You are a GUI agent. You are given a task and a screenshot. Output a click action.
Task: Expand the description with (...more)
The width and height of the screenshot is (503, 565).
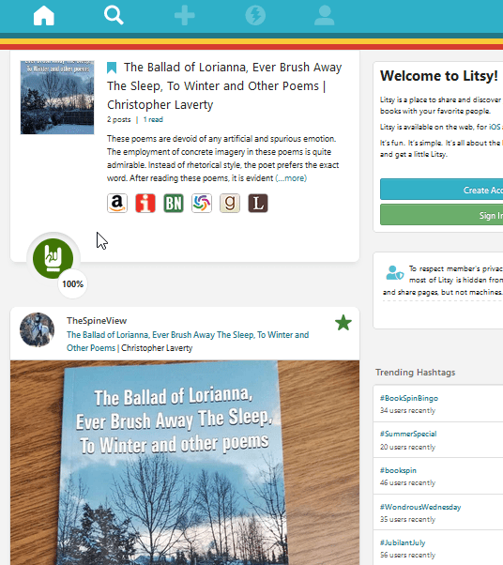pyautogui.click(x=291, y=178)
